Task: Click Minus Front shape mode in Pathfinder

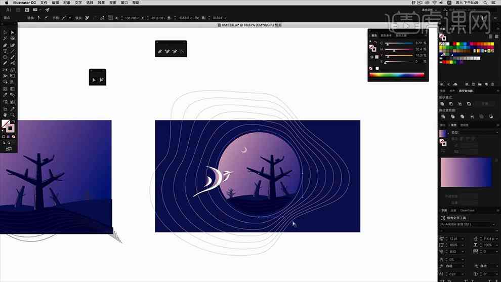Action: 451,104
